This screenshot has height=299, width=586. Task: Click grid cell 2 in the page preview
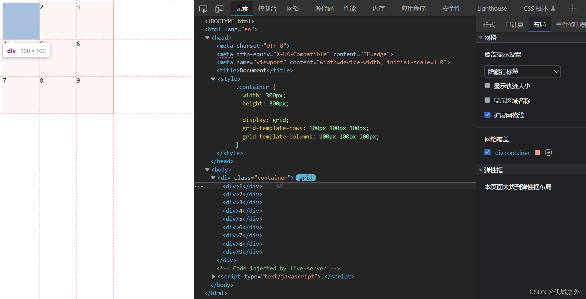click(x=58, y=21)
